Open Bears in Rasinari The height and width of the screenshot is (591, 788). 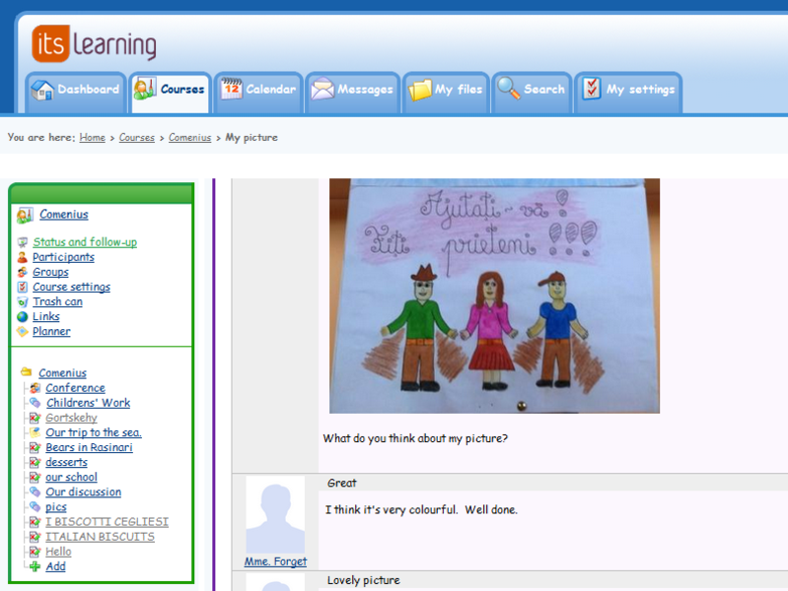pos(90,447)
